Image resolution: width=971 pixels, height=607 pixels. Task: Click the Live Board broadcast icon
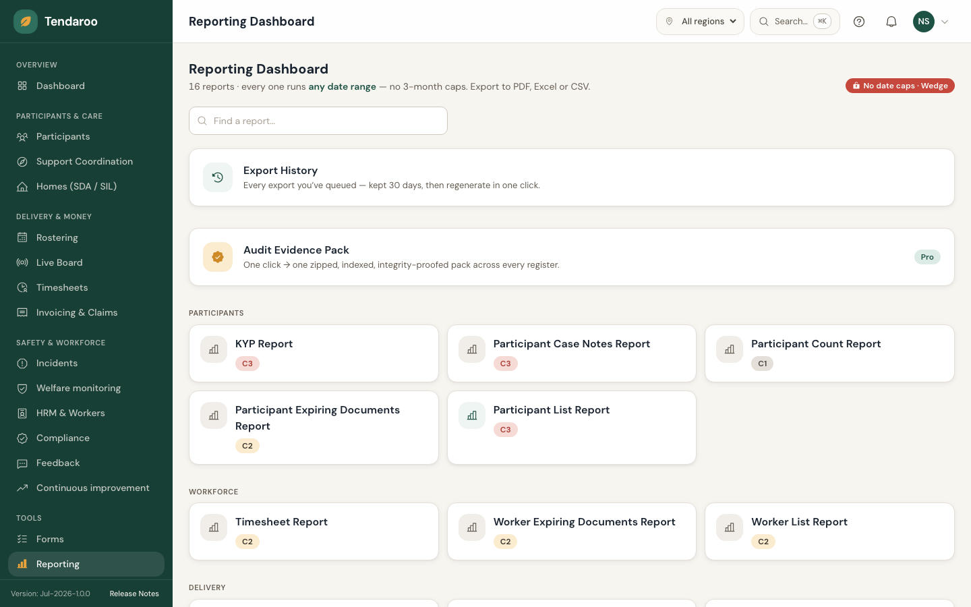pos(22,262)
